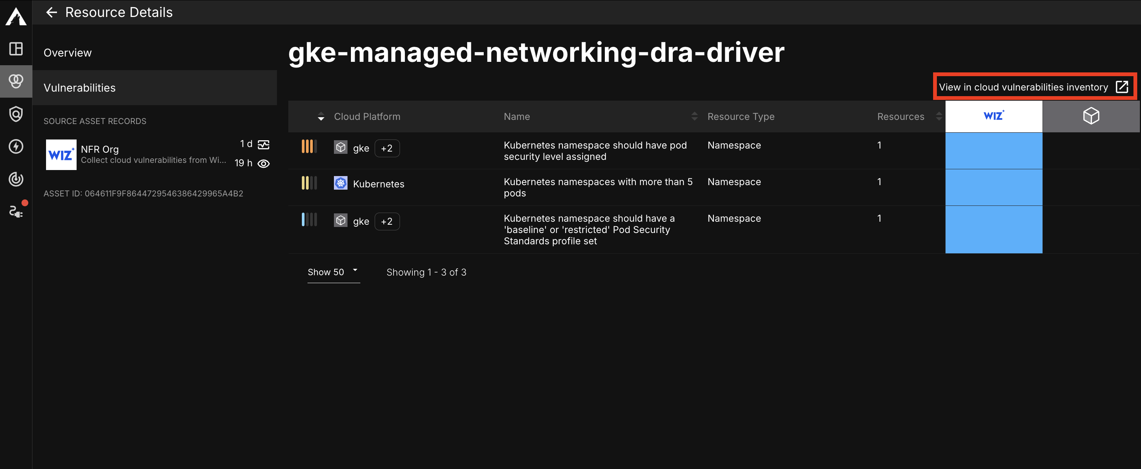Click the Resource Type column header

741,116
